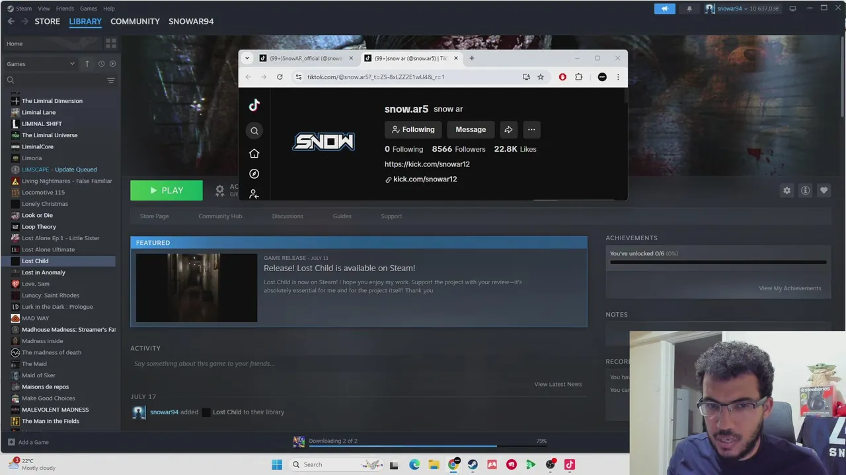Toggle sort by recent activity clock icon
This screenshot has height=475, width=846.
tap(101, 64)
